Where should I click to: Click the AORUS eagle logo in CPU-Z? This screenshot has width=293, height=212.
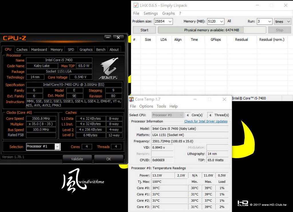tap(108, 68)
